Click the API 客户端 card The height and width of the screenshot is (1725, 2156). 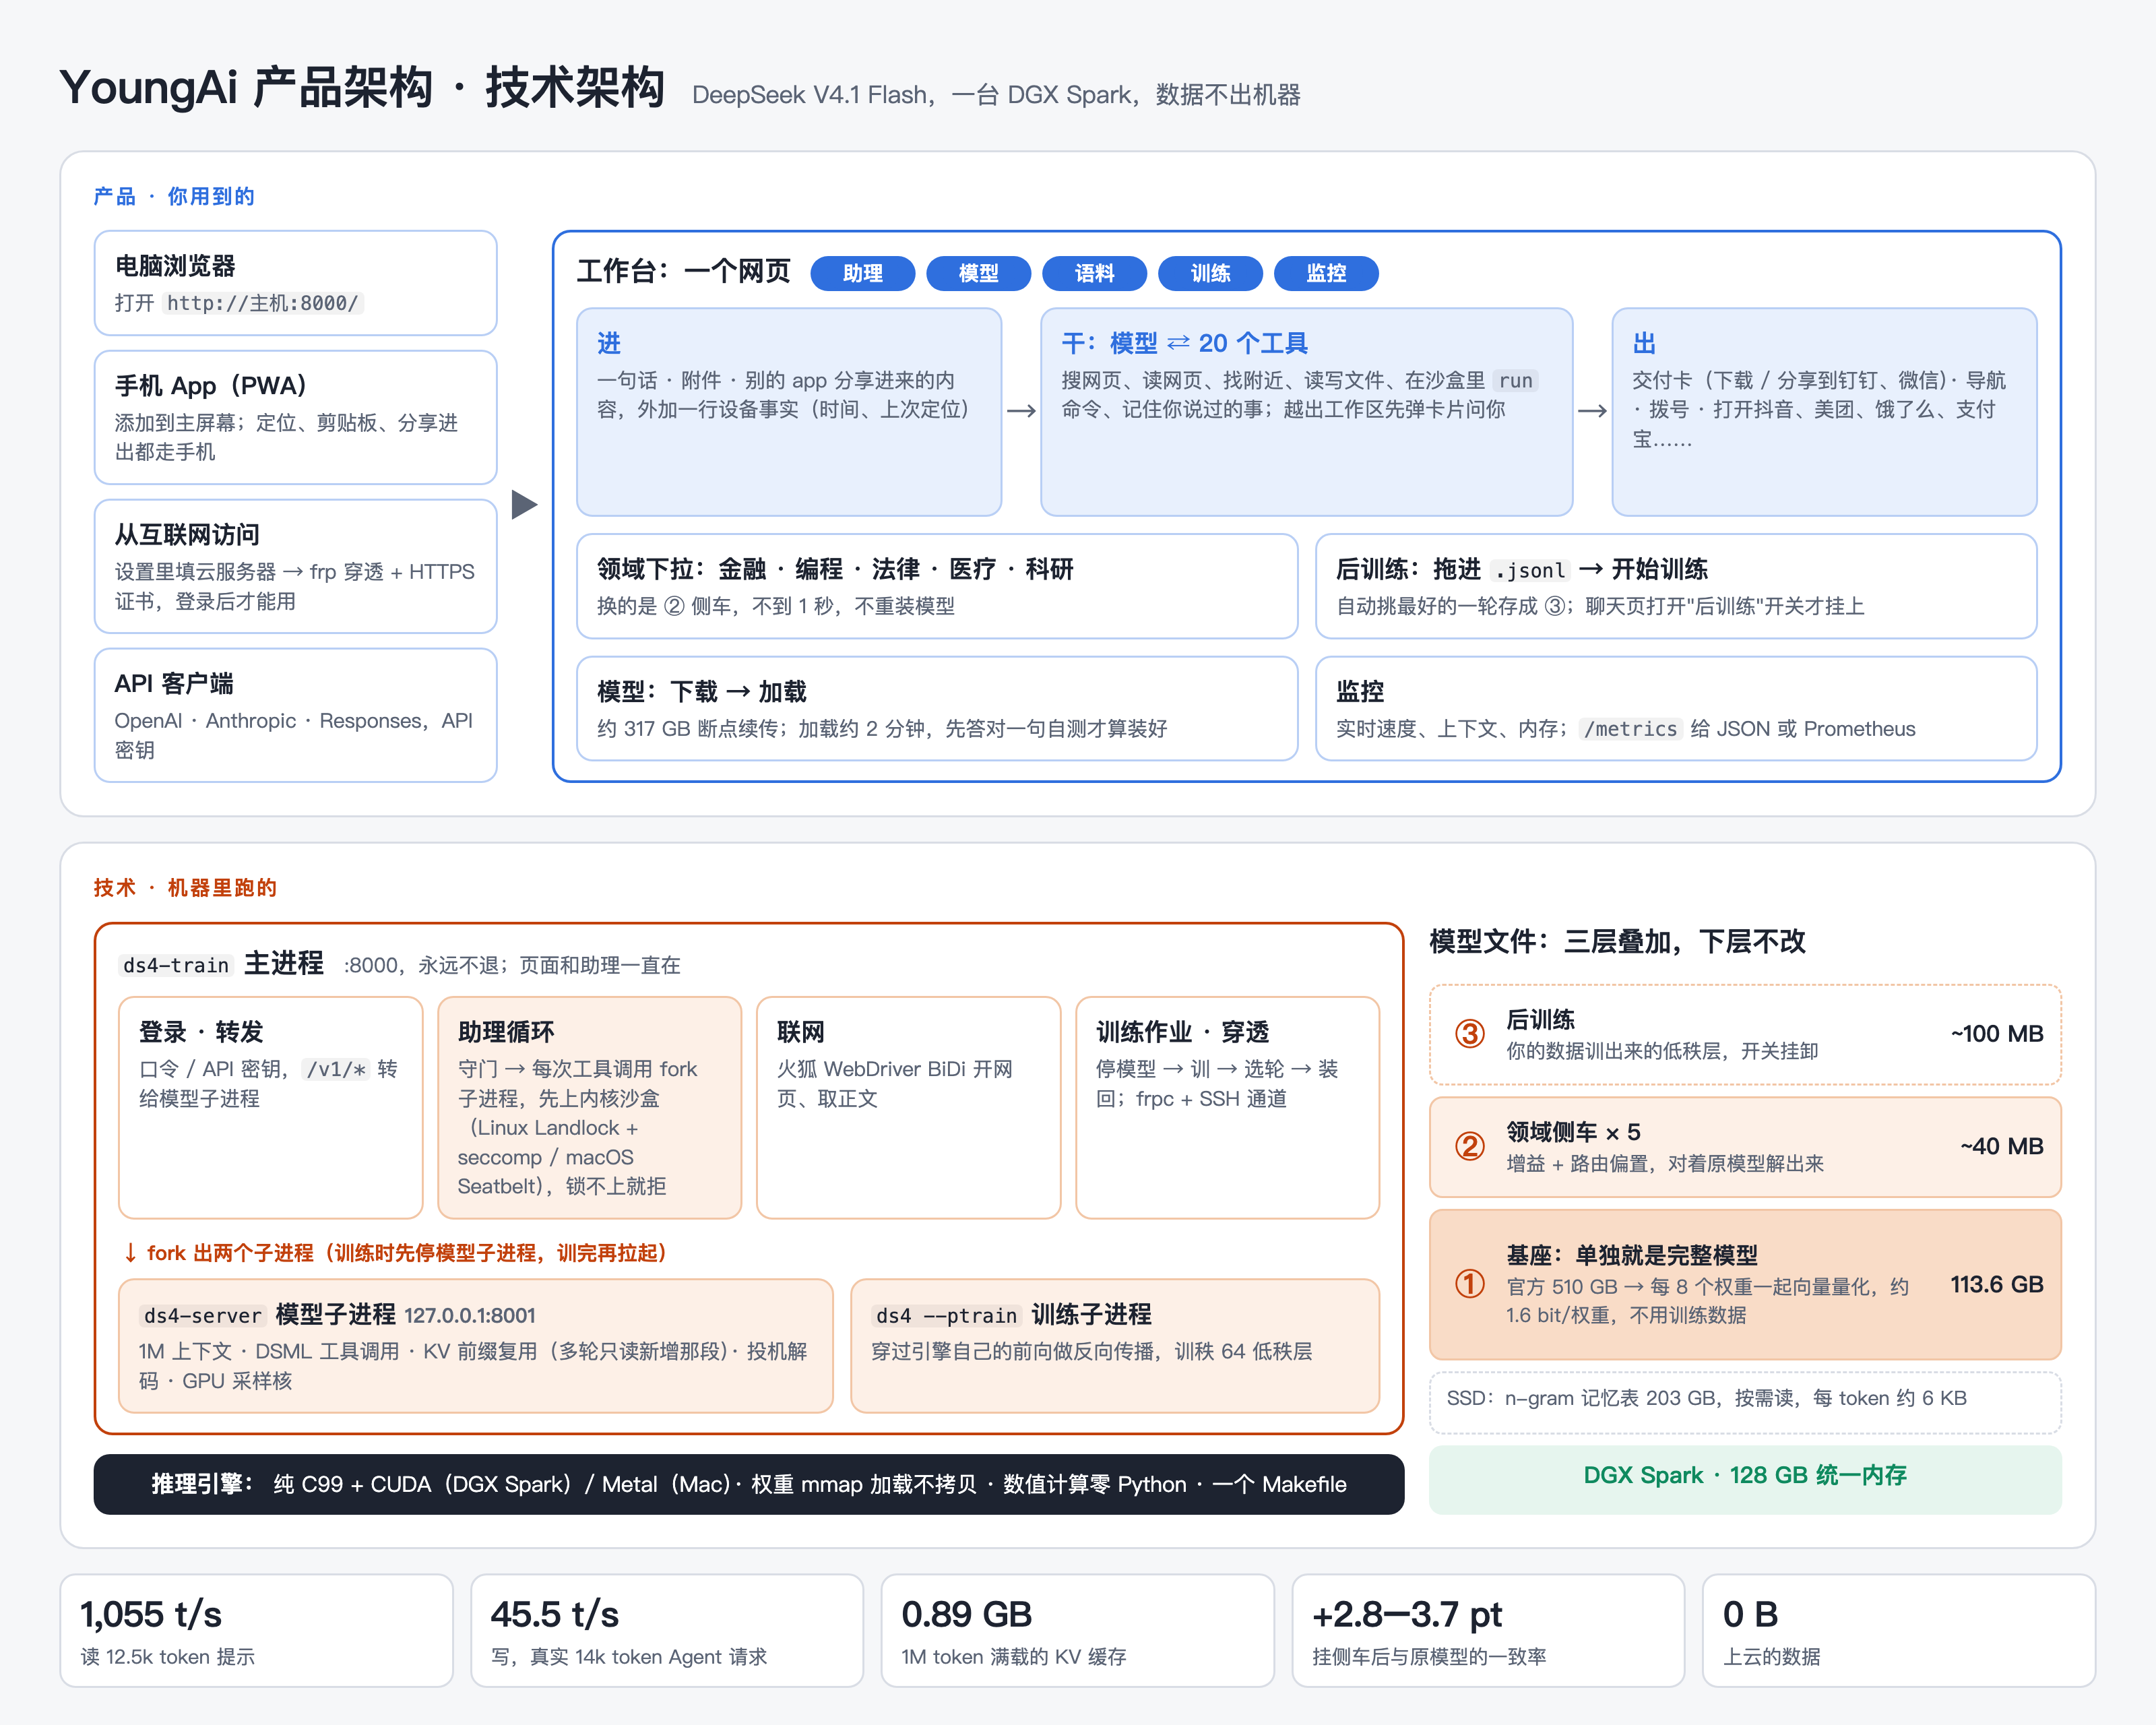click(x=295, y=715)
